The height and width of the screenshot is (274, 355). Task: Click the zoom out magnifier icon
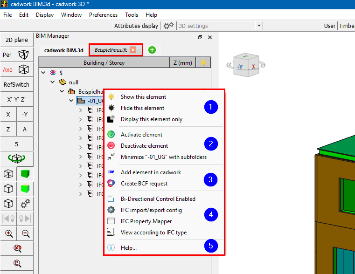click(x=25, y=234)
